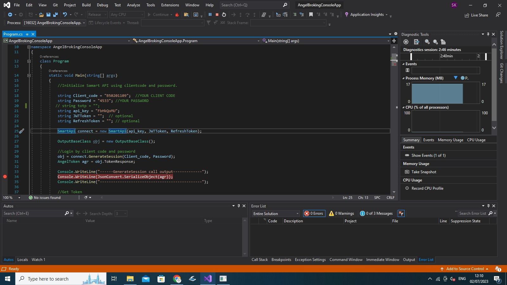Switch to the Output tab
Image resolution: width=507 pixels, height=285 pixels.
[409, 260]
